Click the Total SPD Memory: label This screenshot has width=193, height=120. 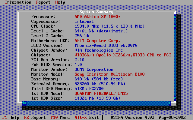[x=52, y=89]
